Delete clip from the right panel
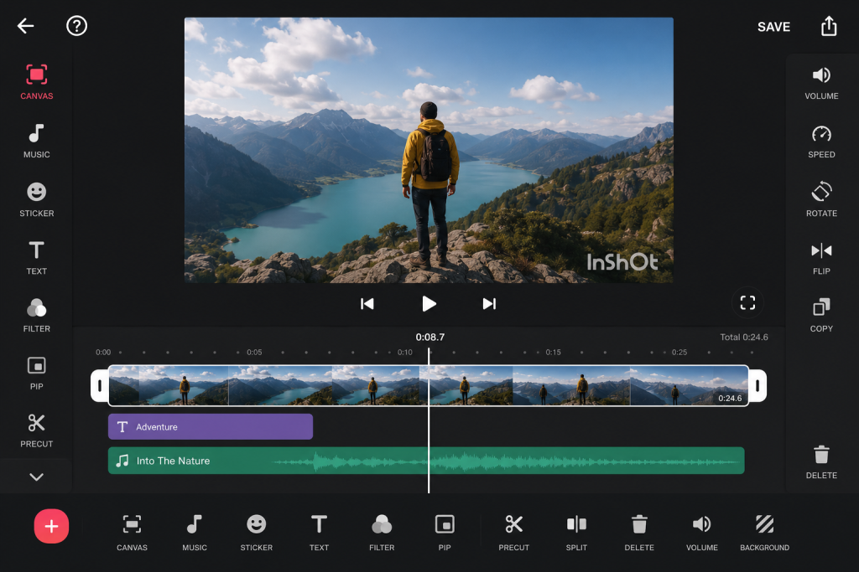This screenshot has height=572, width=859. (821, 462)
